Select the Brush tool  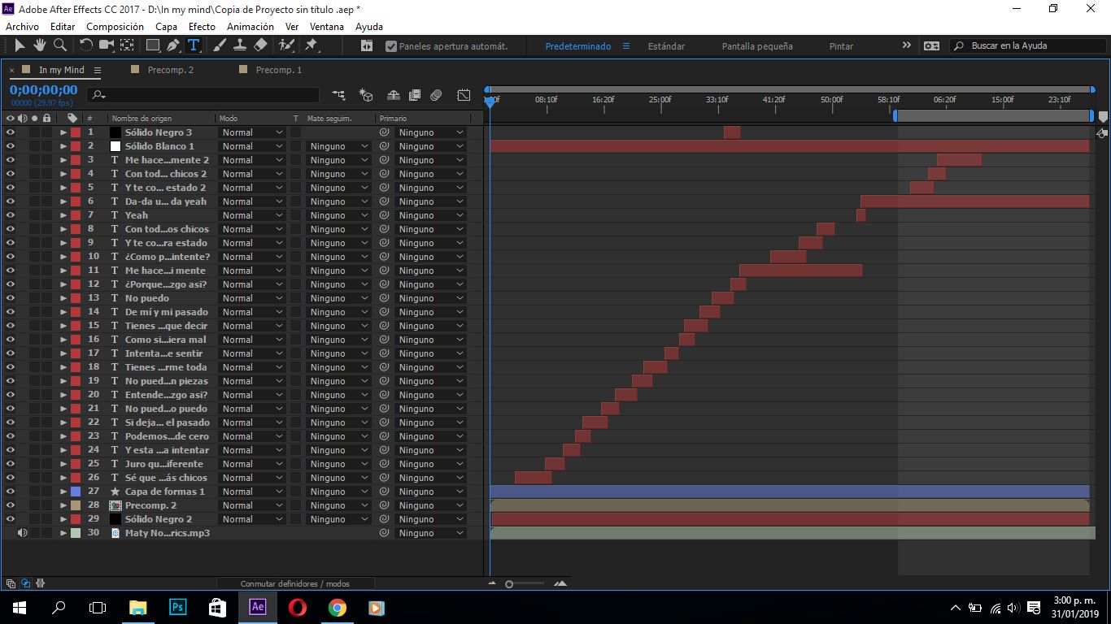click(220, 45)
